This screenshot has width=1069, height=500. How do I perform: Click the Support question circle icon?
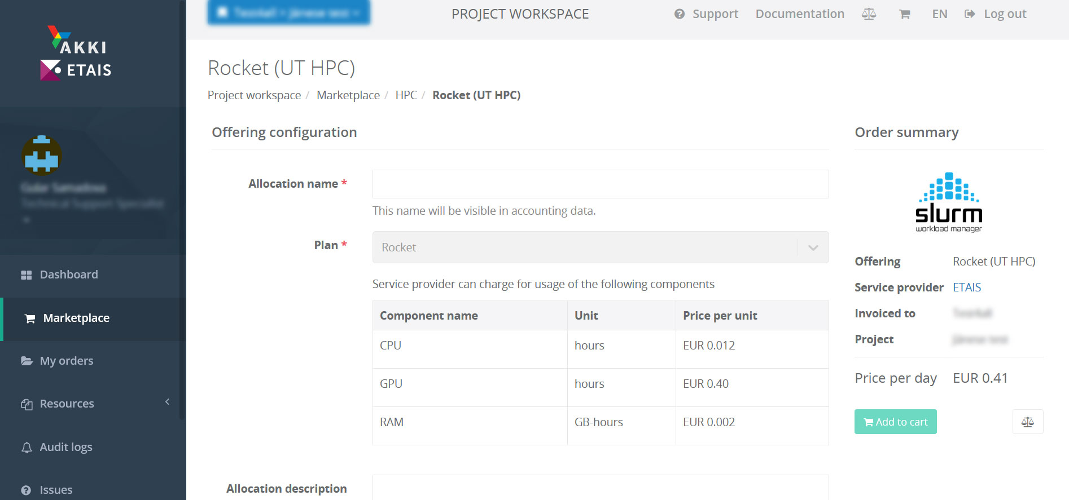coord(680,14)
